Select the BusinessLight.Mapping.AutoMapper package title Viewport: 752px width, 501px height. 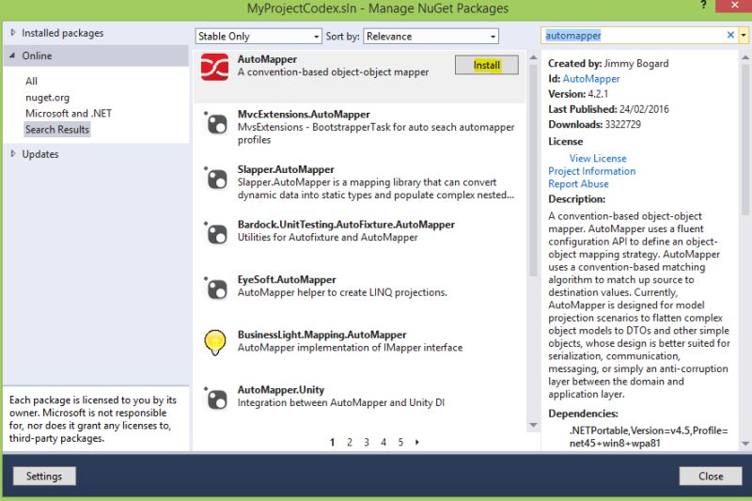pos(321,335)
